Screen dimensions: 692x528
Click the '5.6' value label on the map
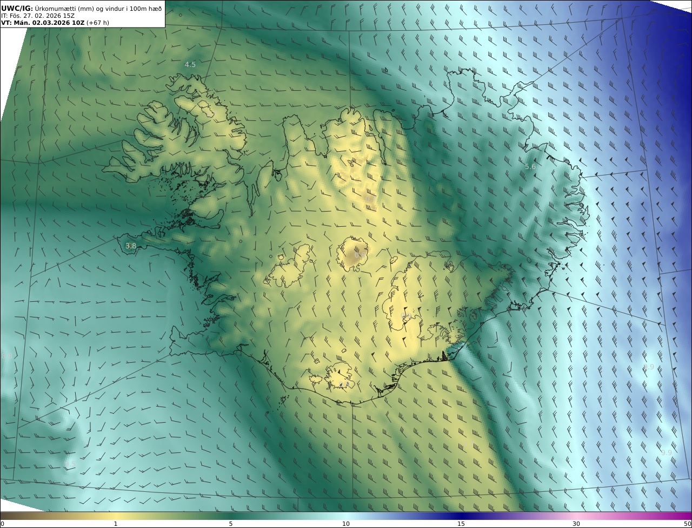(530, 166)
